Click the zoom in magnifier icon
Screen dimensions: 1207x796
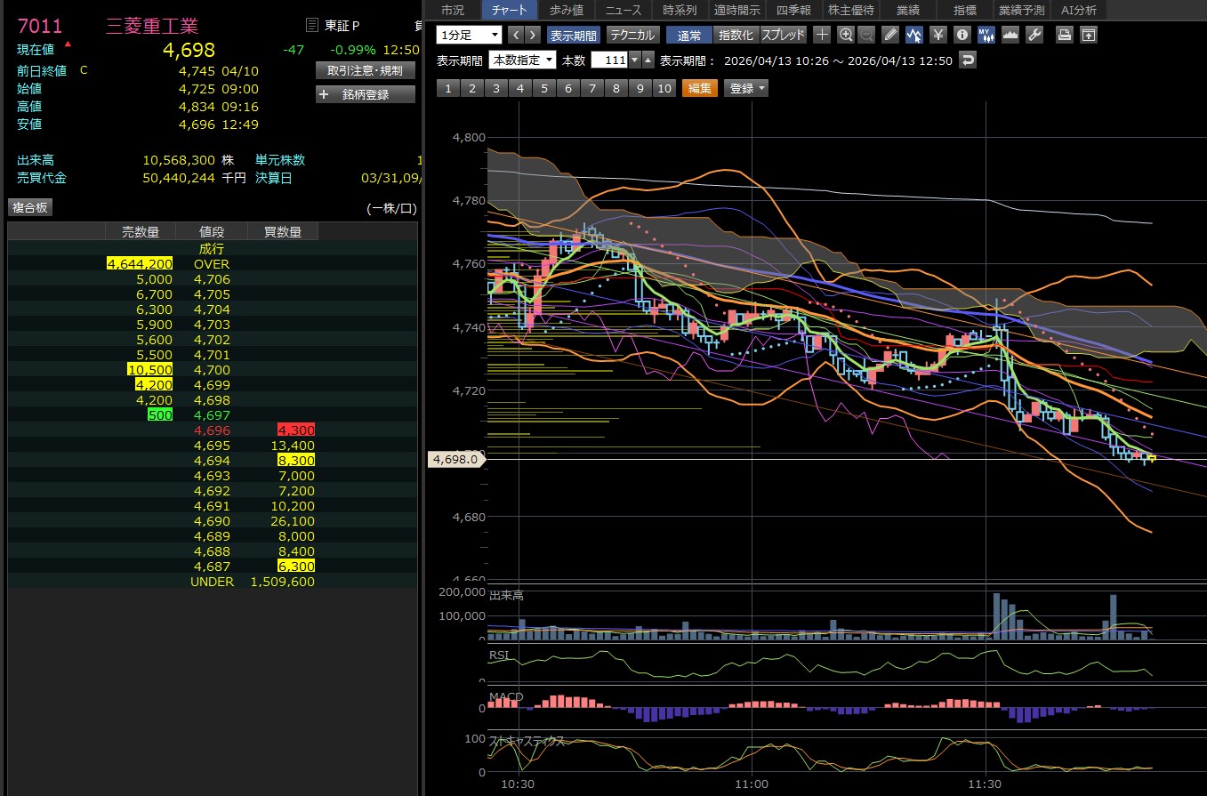pos(845,35)
